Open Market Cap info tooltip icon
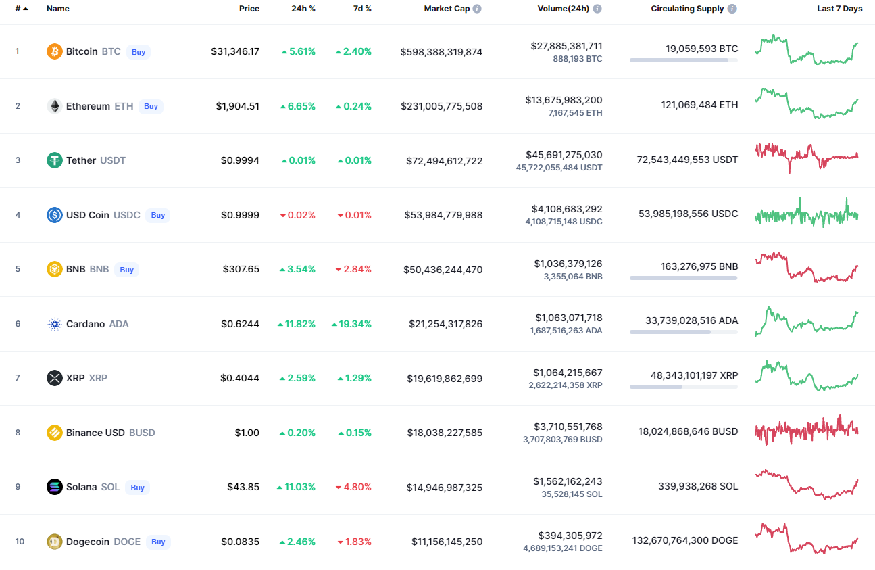The height and width of the screenshot is (570, 875). pyautogui.click(x=477, y=9)
